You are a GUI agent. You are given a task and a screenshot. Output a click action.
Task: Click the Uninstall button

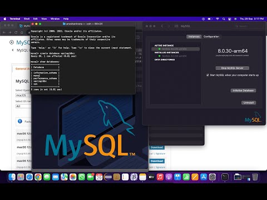point(249,103)
